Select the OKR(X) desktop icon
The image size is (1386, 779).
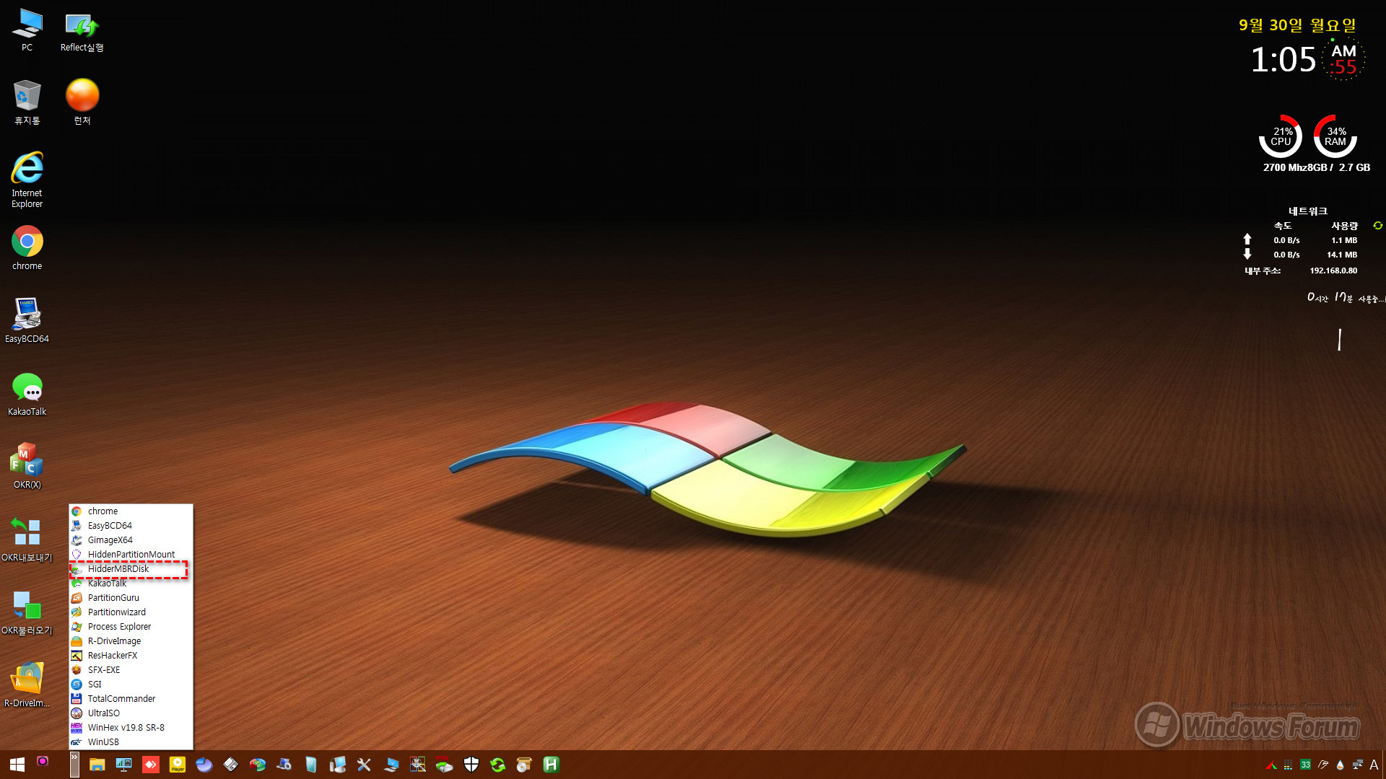click(27, 467)
